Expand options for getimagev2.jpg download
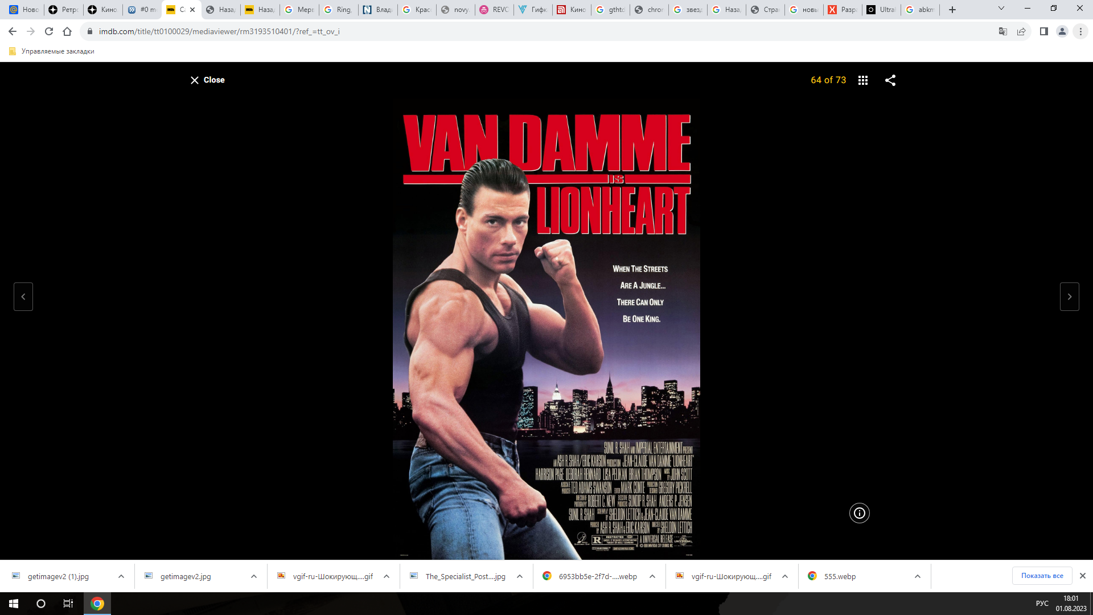1093x615 pixels. tap(254, 576)
